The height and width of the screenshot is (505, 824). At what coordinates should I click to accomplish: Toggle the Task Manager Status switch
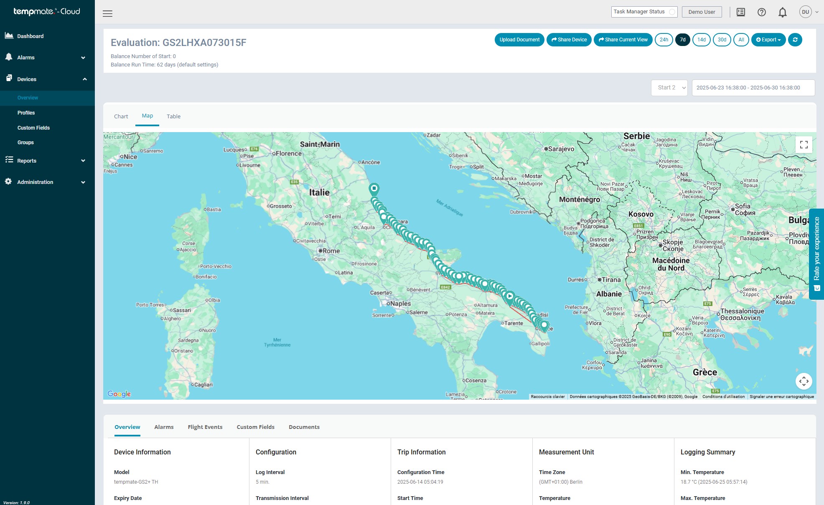(x=671, y=12)
